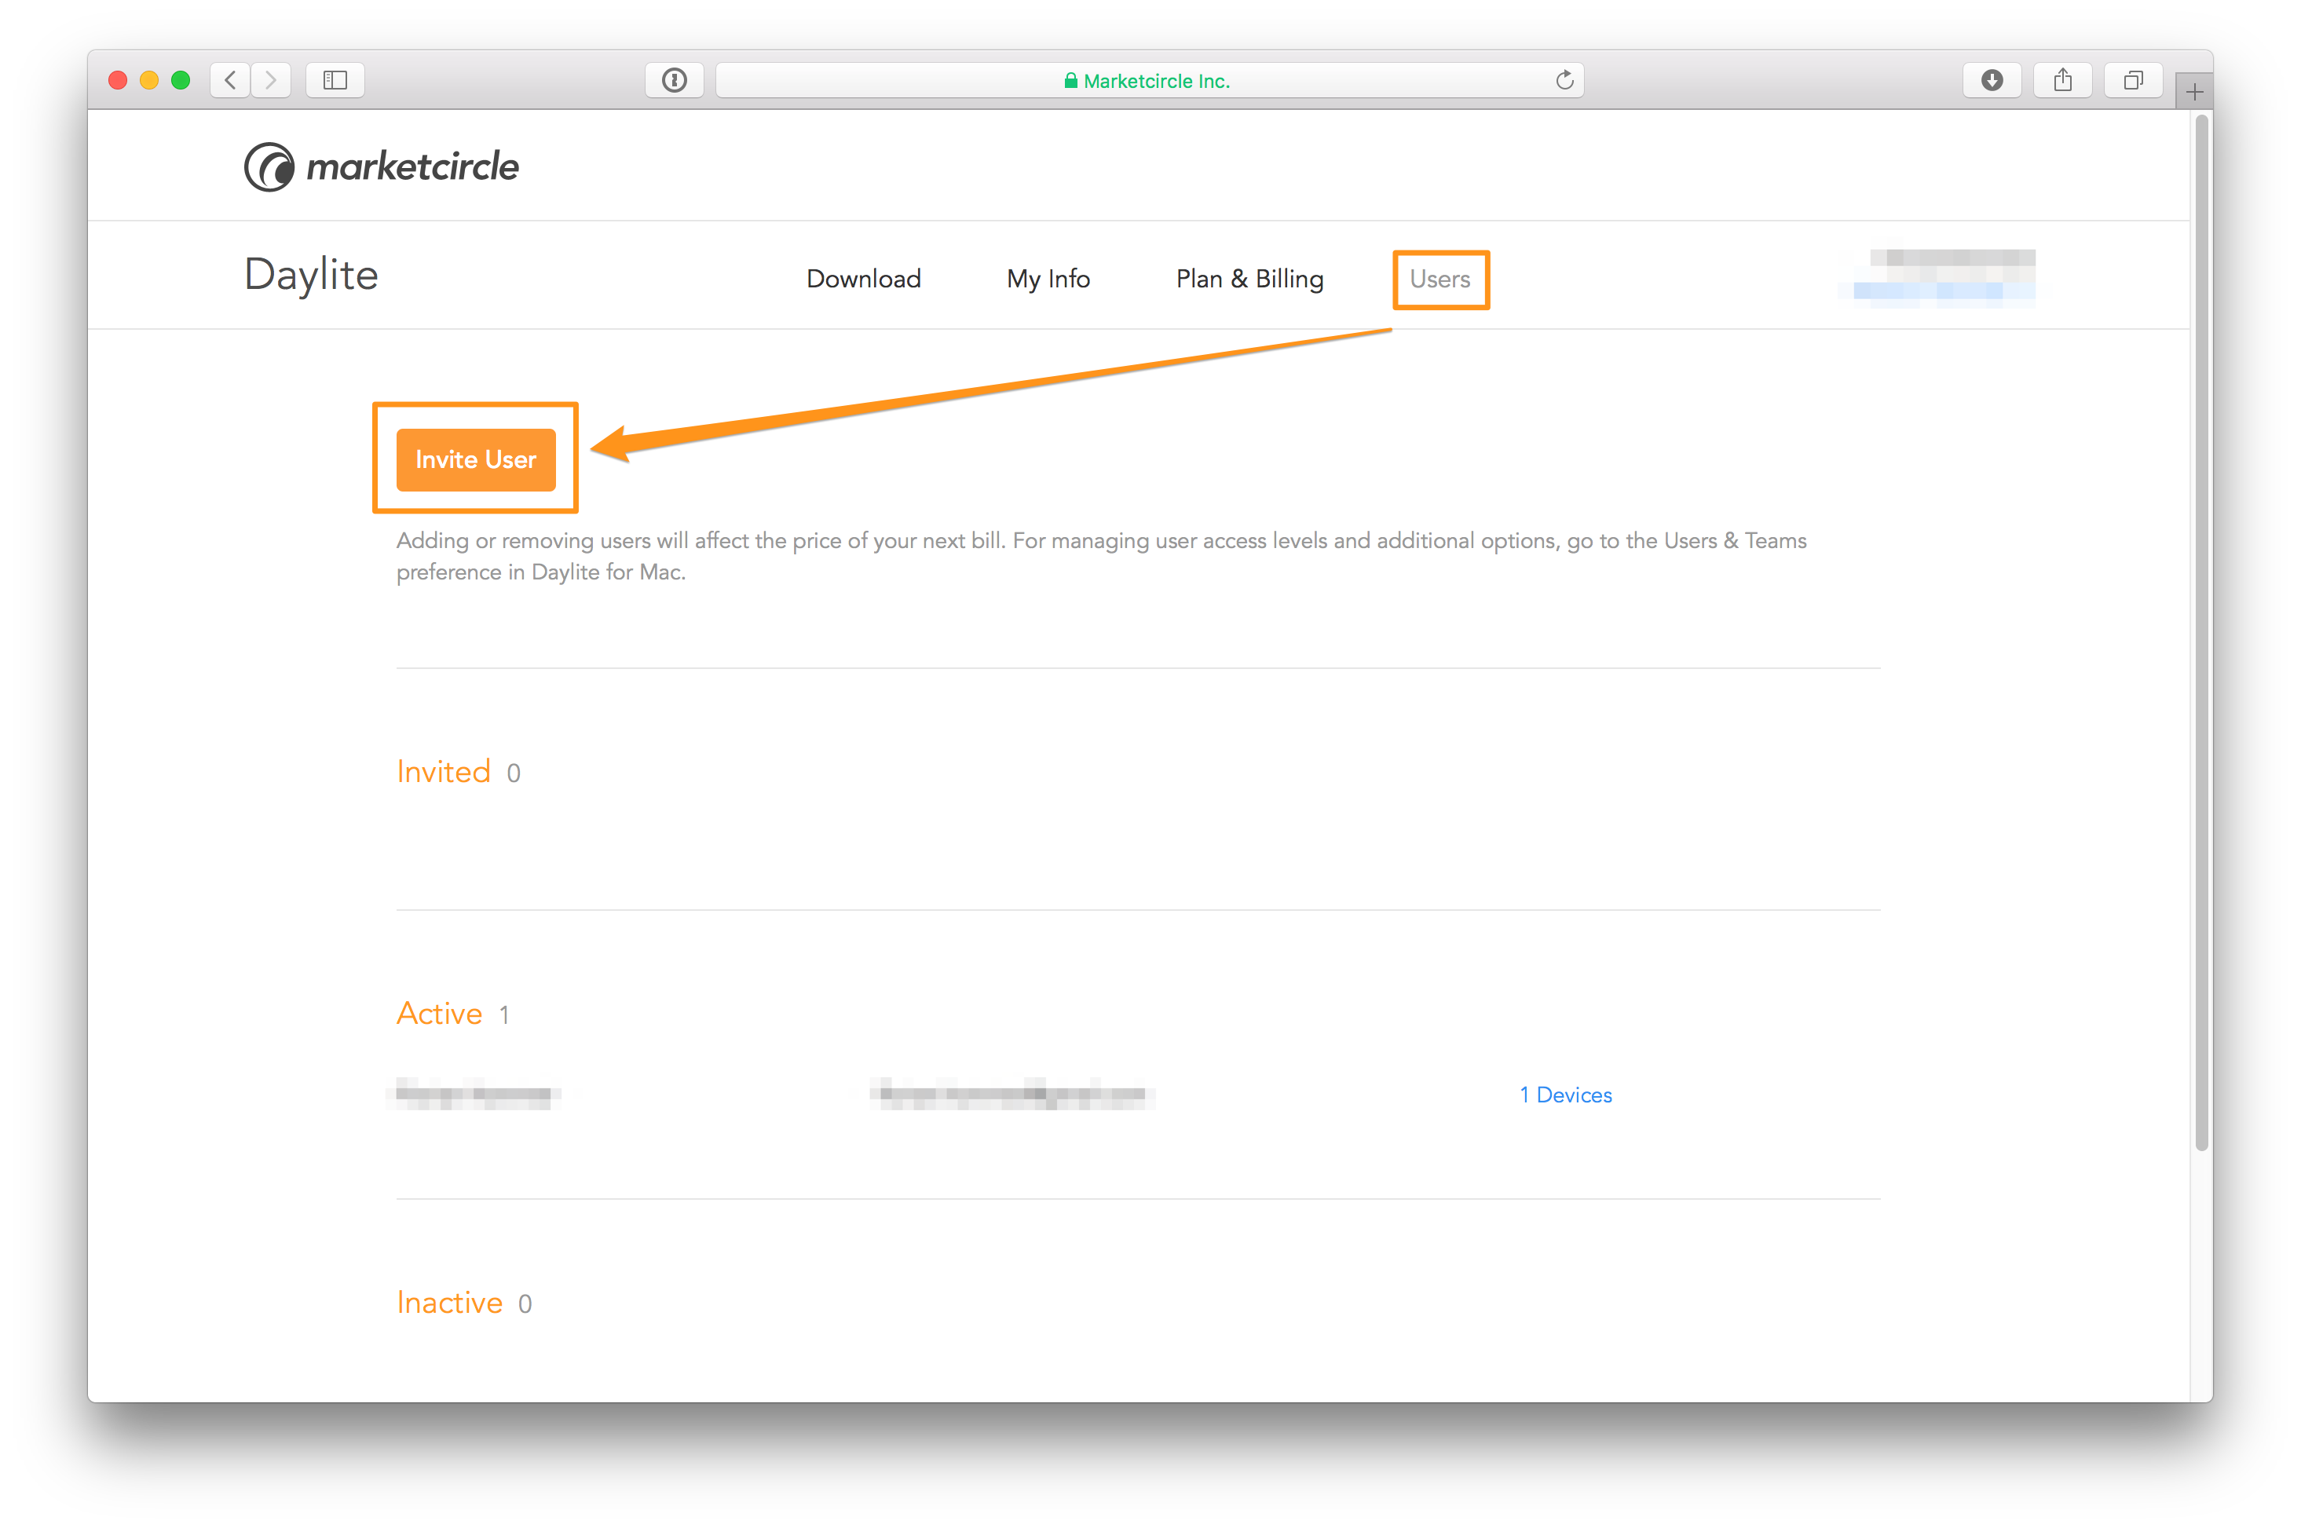Open the Safari downloads icon
This screenshot has width=2301, height=1528.
pos(1992,80)
